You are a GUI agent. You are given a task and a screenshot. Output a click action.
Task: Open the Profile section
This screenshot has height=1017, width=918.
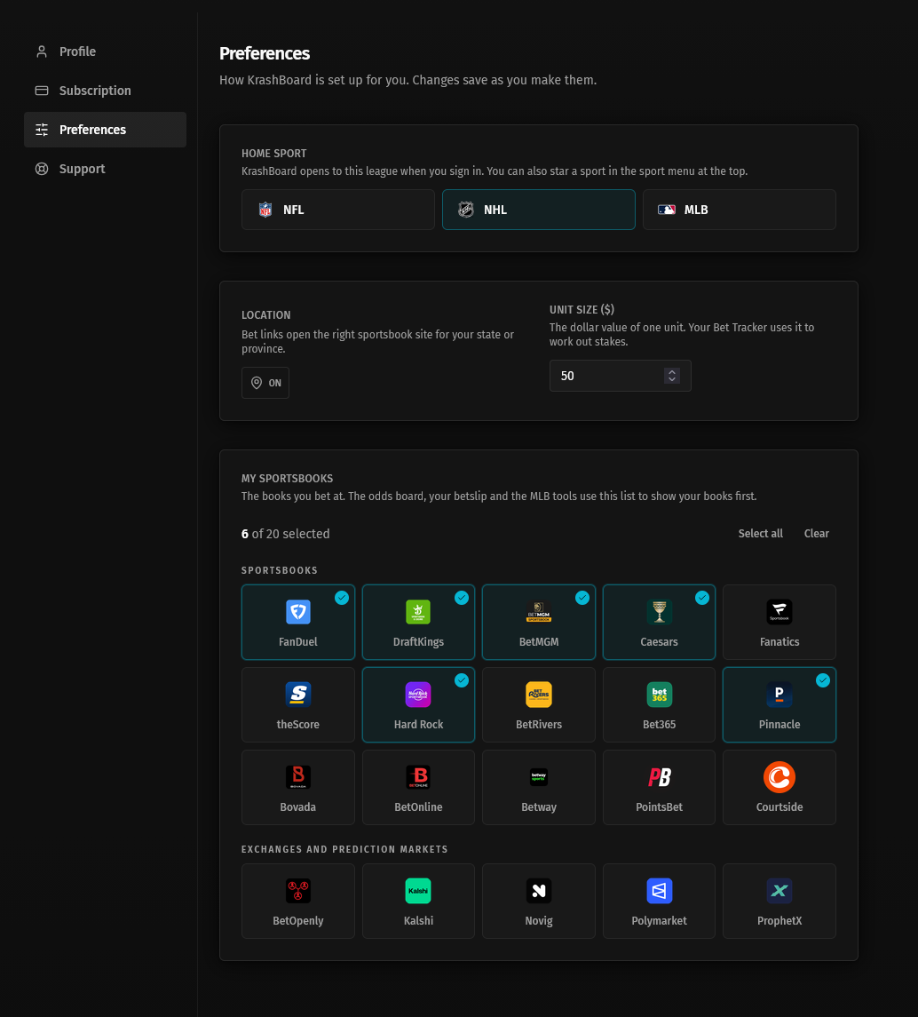coord(105,52)
